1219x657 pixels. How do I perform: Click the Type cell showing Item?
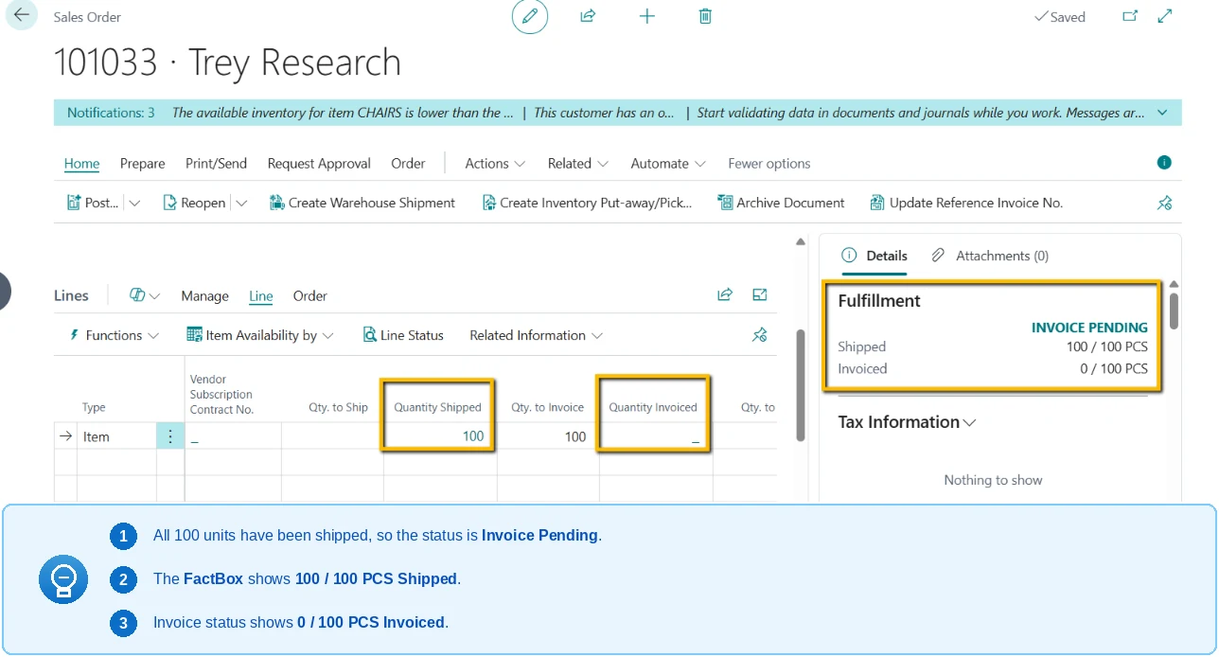point(116,436)
